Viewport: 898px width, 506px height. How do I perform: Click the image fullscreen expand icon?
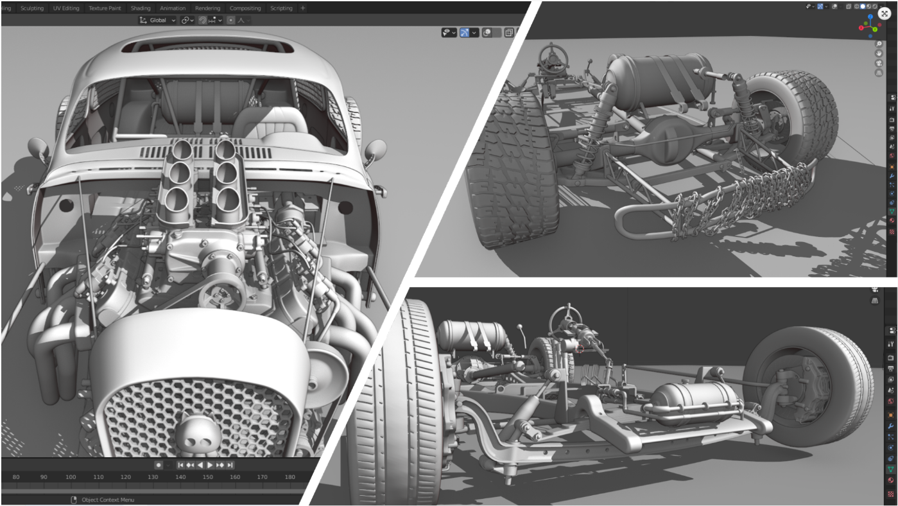(885, 13)
